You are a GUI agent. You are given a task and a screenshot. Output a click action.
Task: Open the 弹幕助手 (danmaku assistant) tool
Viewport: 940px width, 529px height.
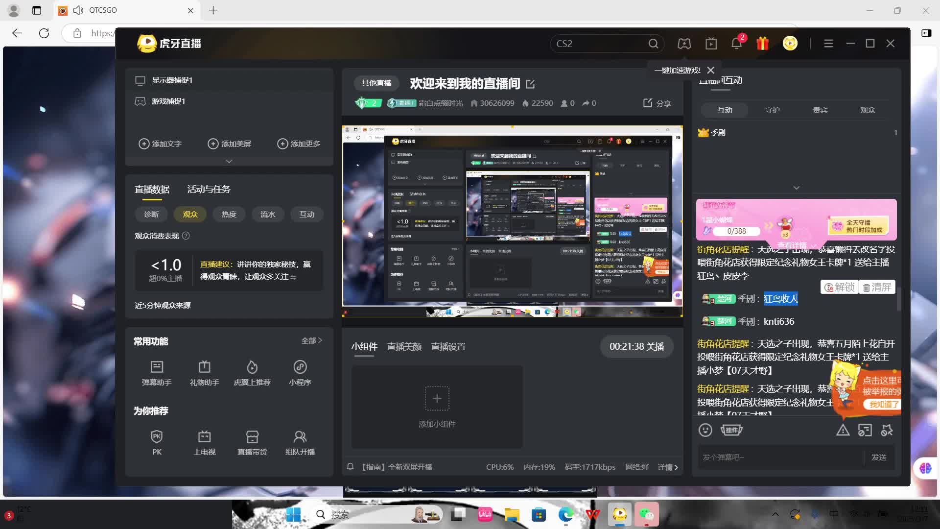click(157, 373)
